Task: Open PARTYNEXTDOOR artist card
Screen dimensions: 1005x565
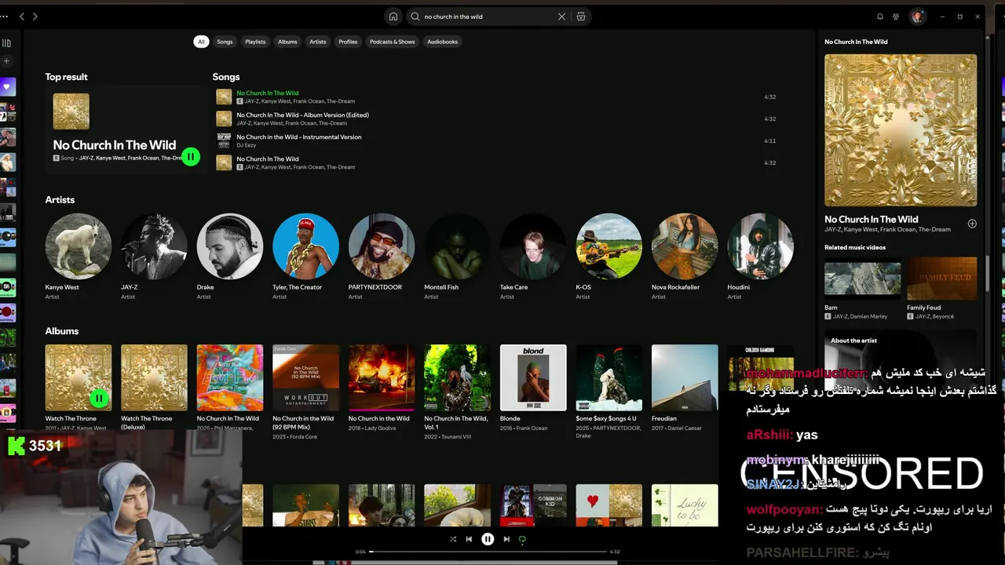Action: click(x=382, y=256)
